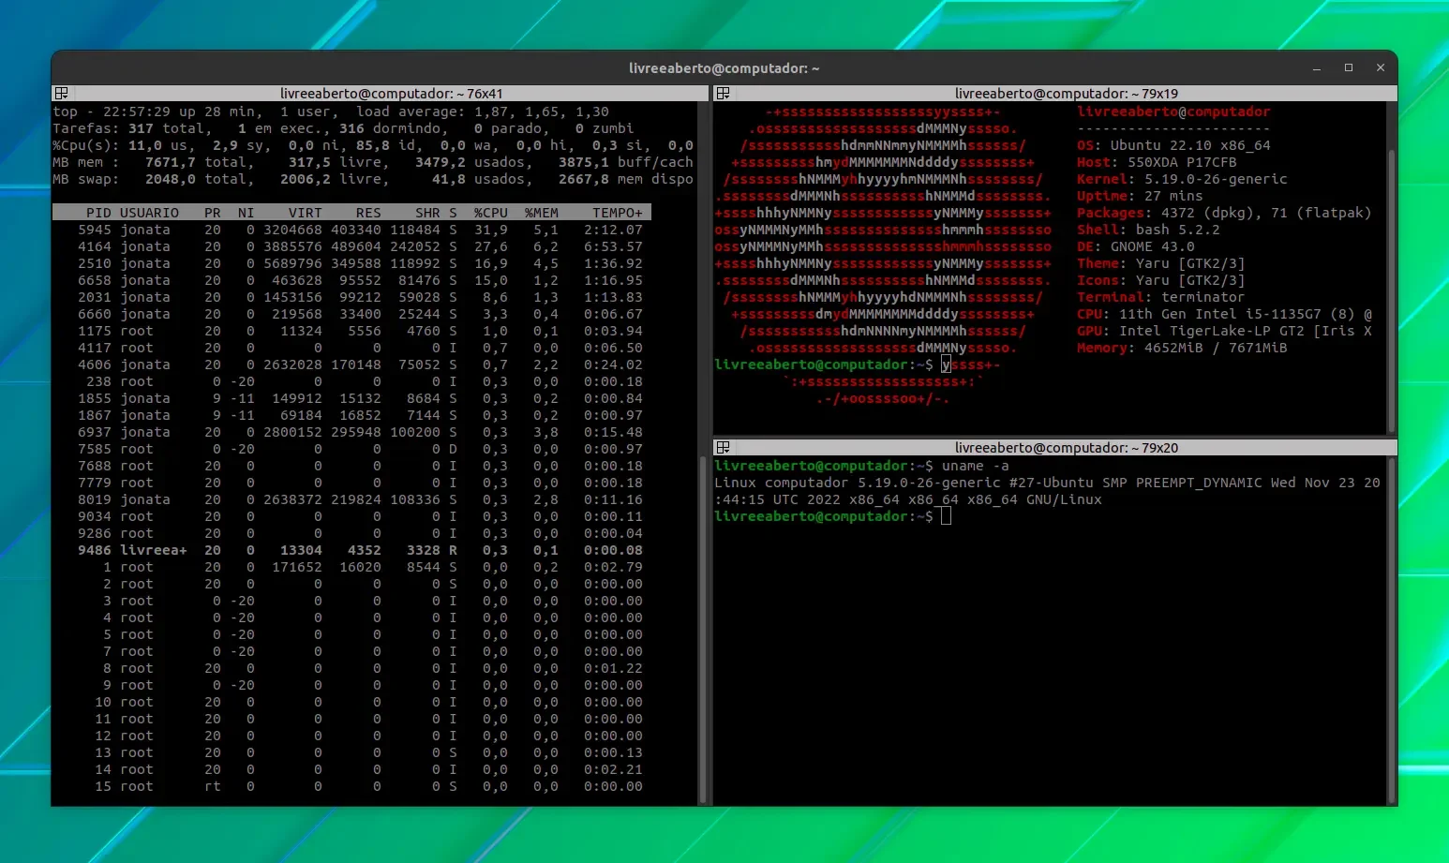The width and height of the screenshot is (1449, 863).
Task: Click the Shell: bash 5.2.2 line
Action: [1148, 230]
